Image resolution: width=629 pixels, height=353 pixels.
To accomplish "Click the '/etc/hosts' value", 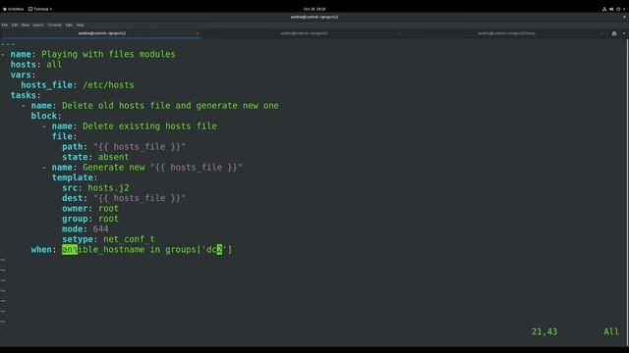I will coord(108,85).
